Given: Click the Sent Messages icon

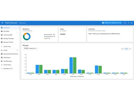Looking at the screenshot, I should click(2, 61).
